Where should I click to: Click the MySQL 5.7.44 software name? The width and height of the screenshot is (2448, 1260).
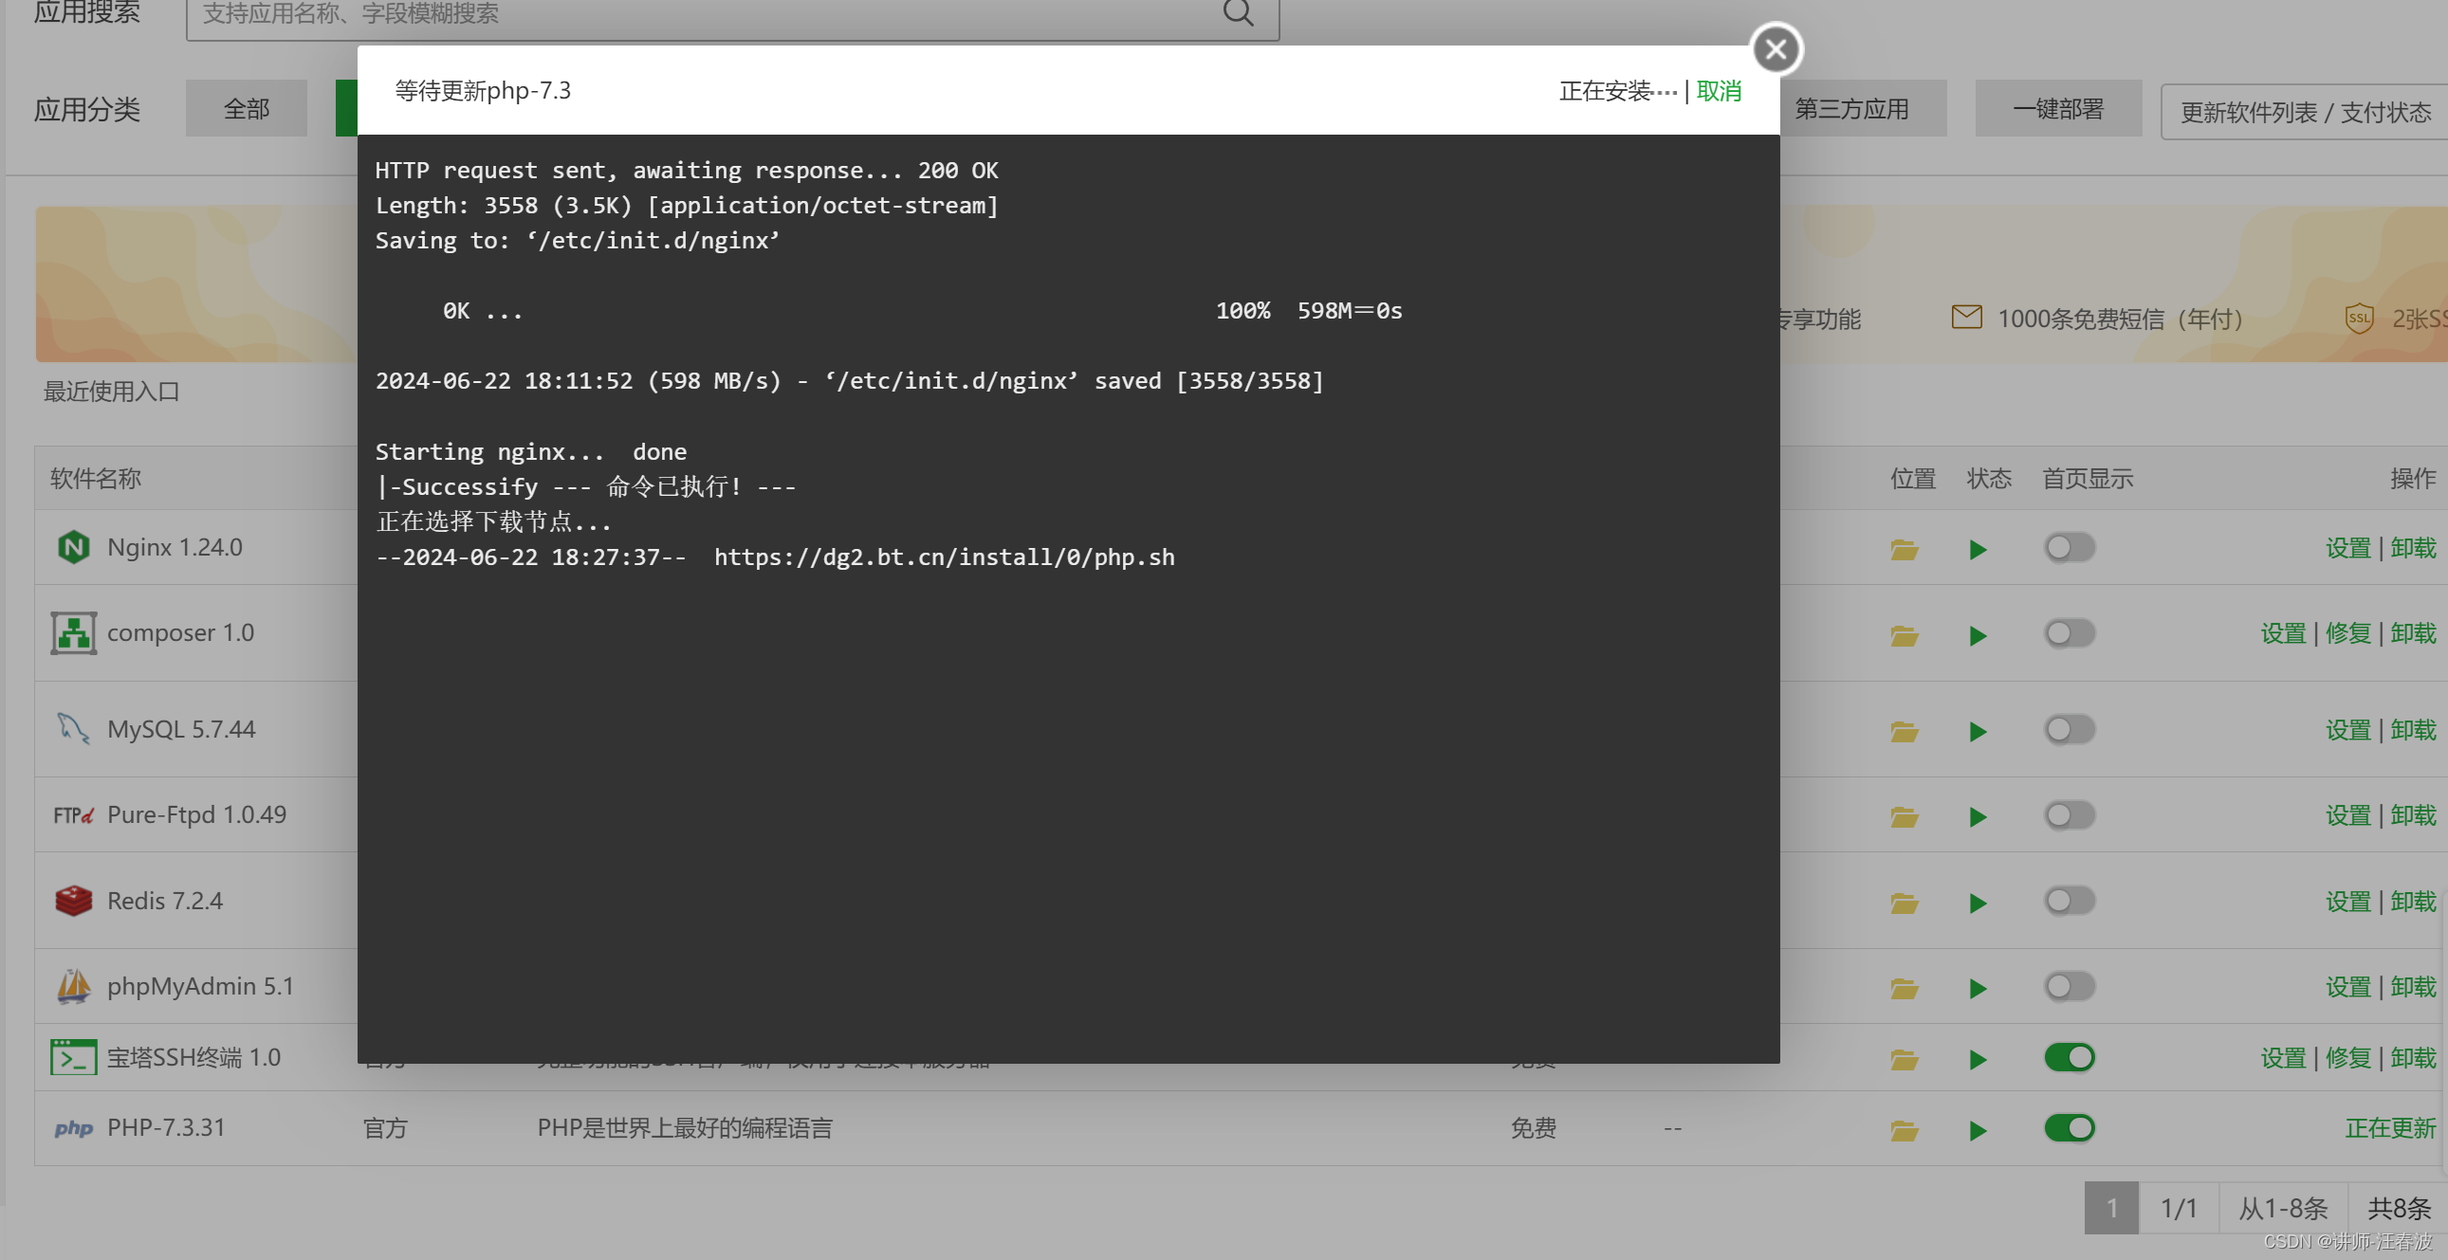point(181,729)
